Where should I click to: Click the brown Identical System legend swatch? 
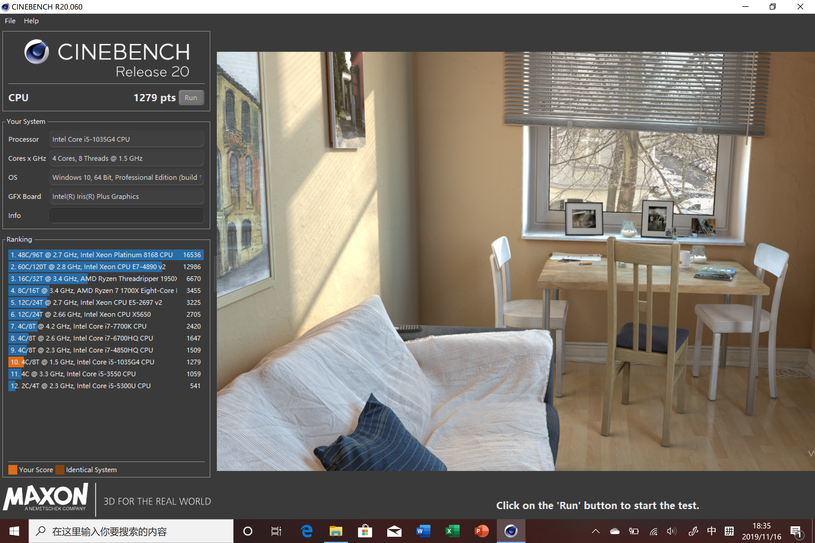point(60,469)
